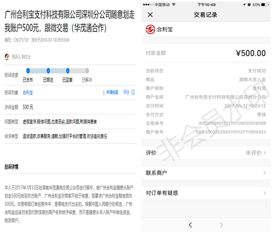The image size is (272, 232).
Task: Click the 已跟进 progress step marker
Action: (x=48, y=71)
